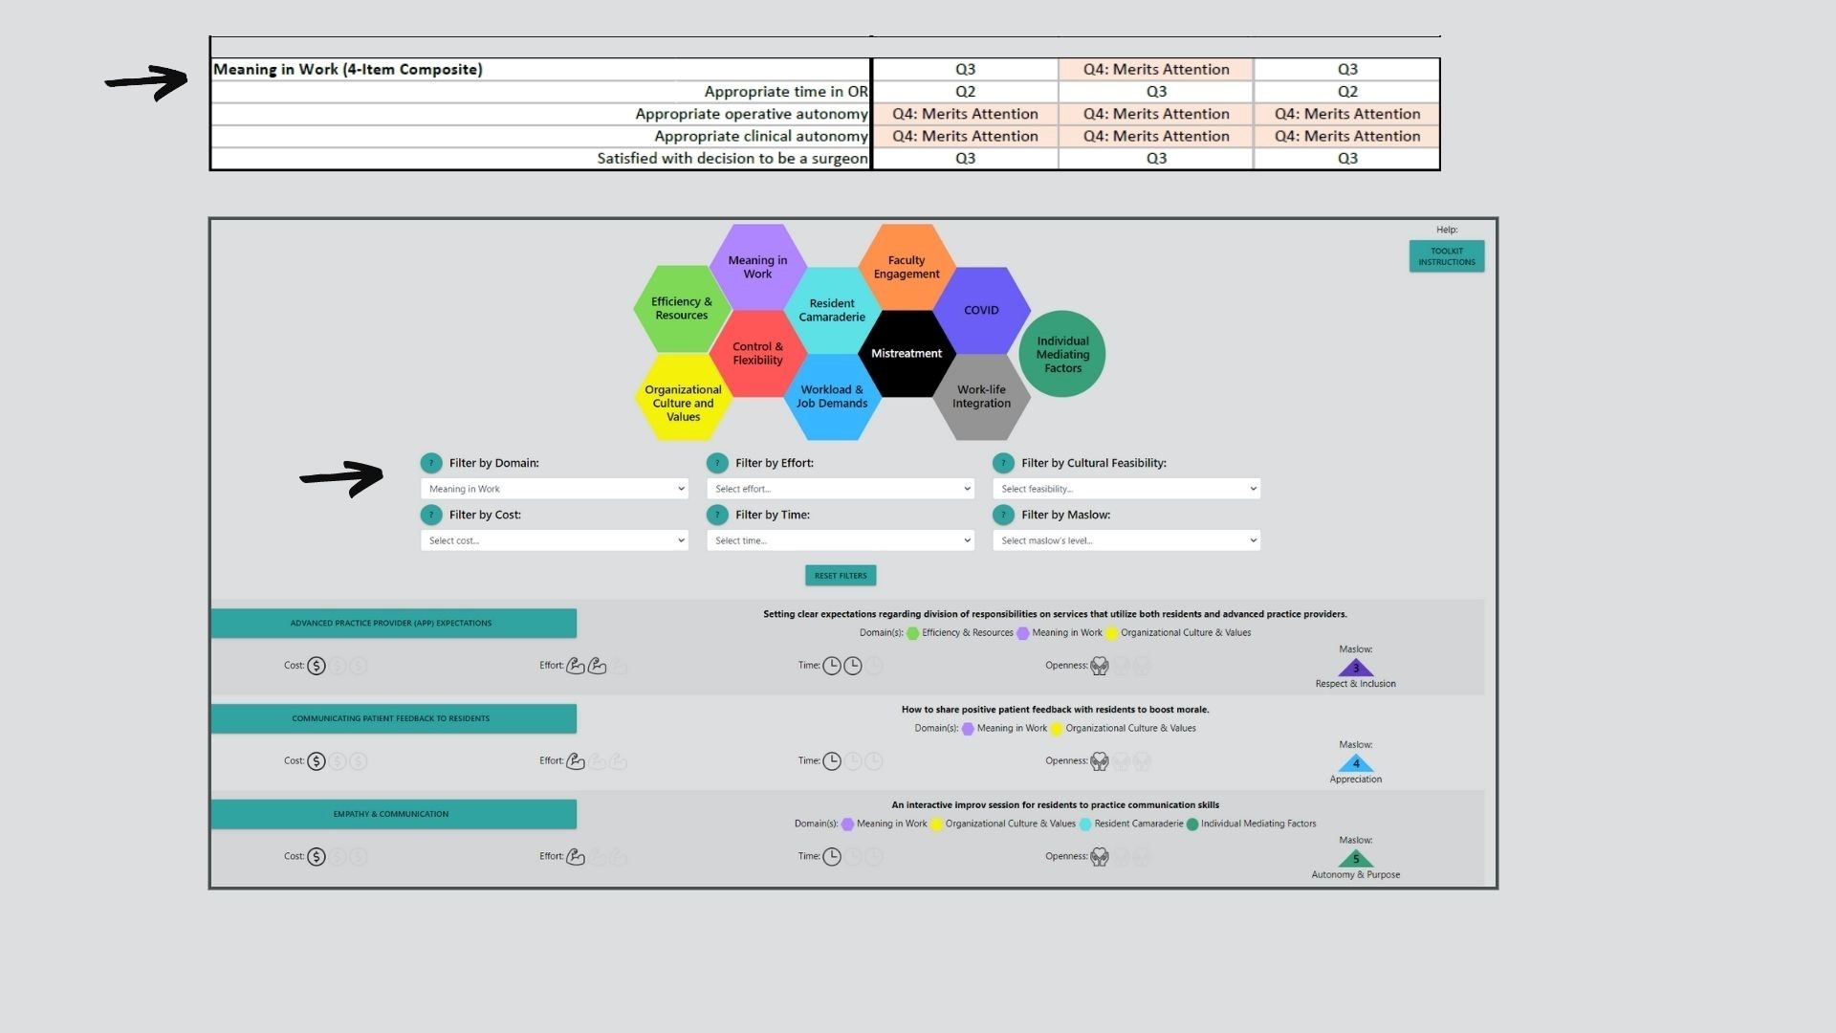
Task: Click first openness icon in Empathy & Communication row
Action: tap(1100, 857)
